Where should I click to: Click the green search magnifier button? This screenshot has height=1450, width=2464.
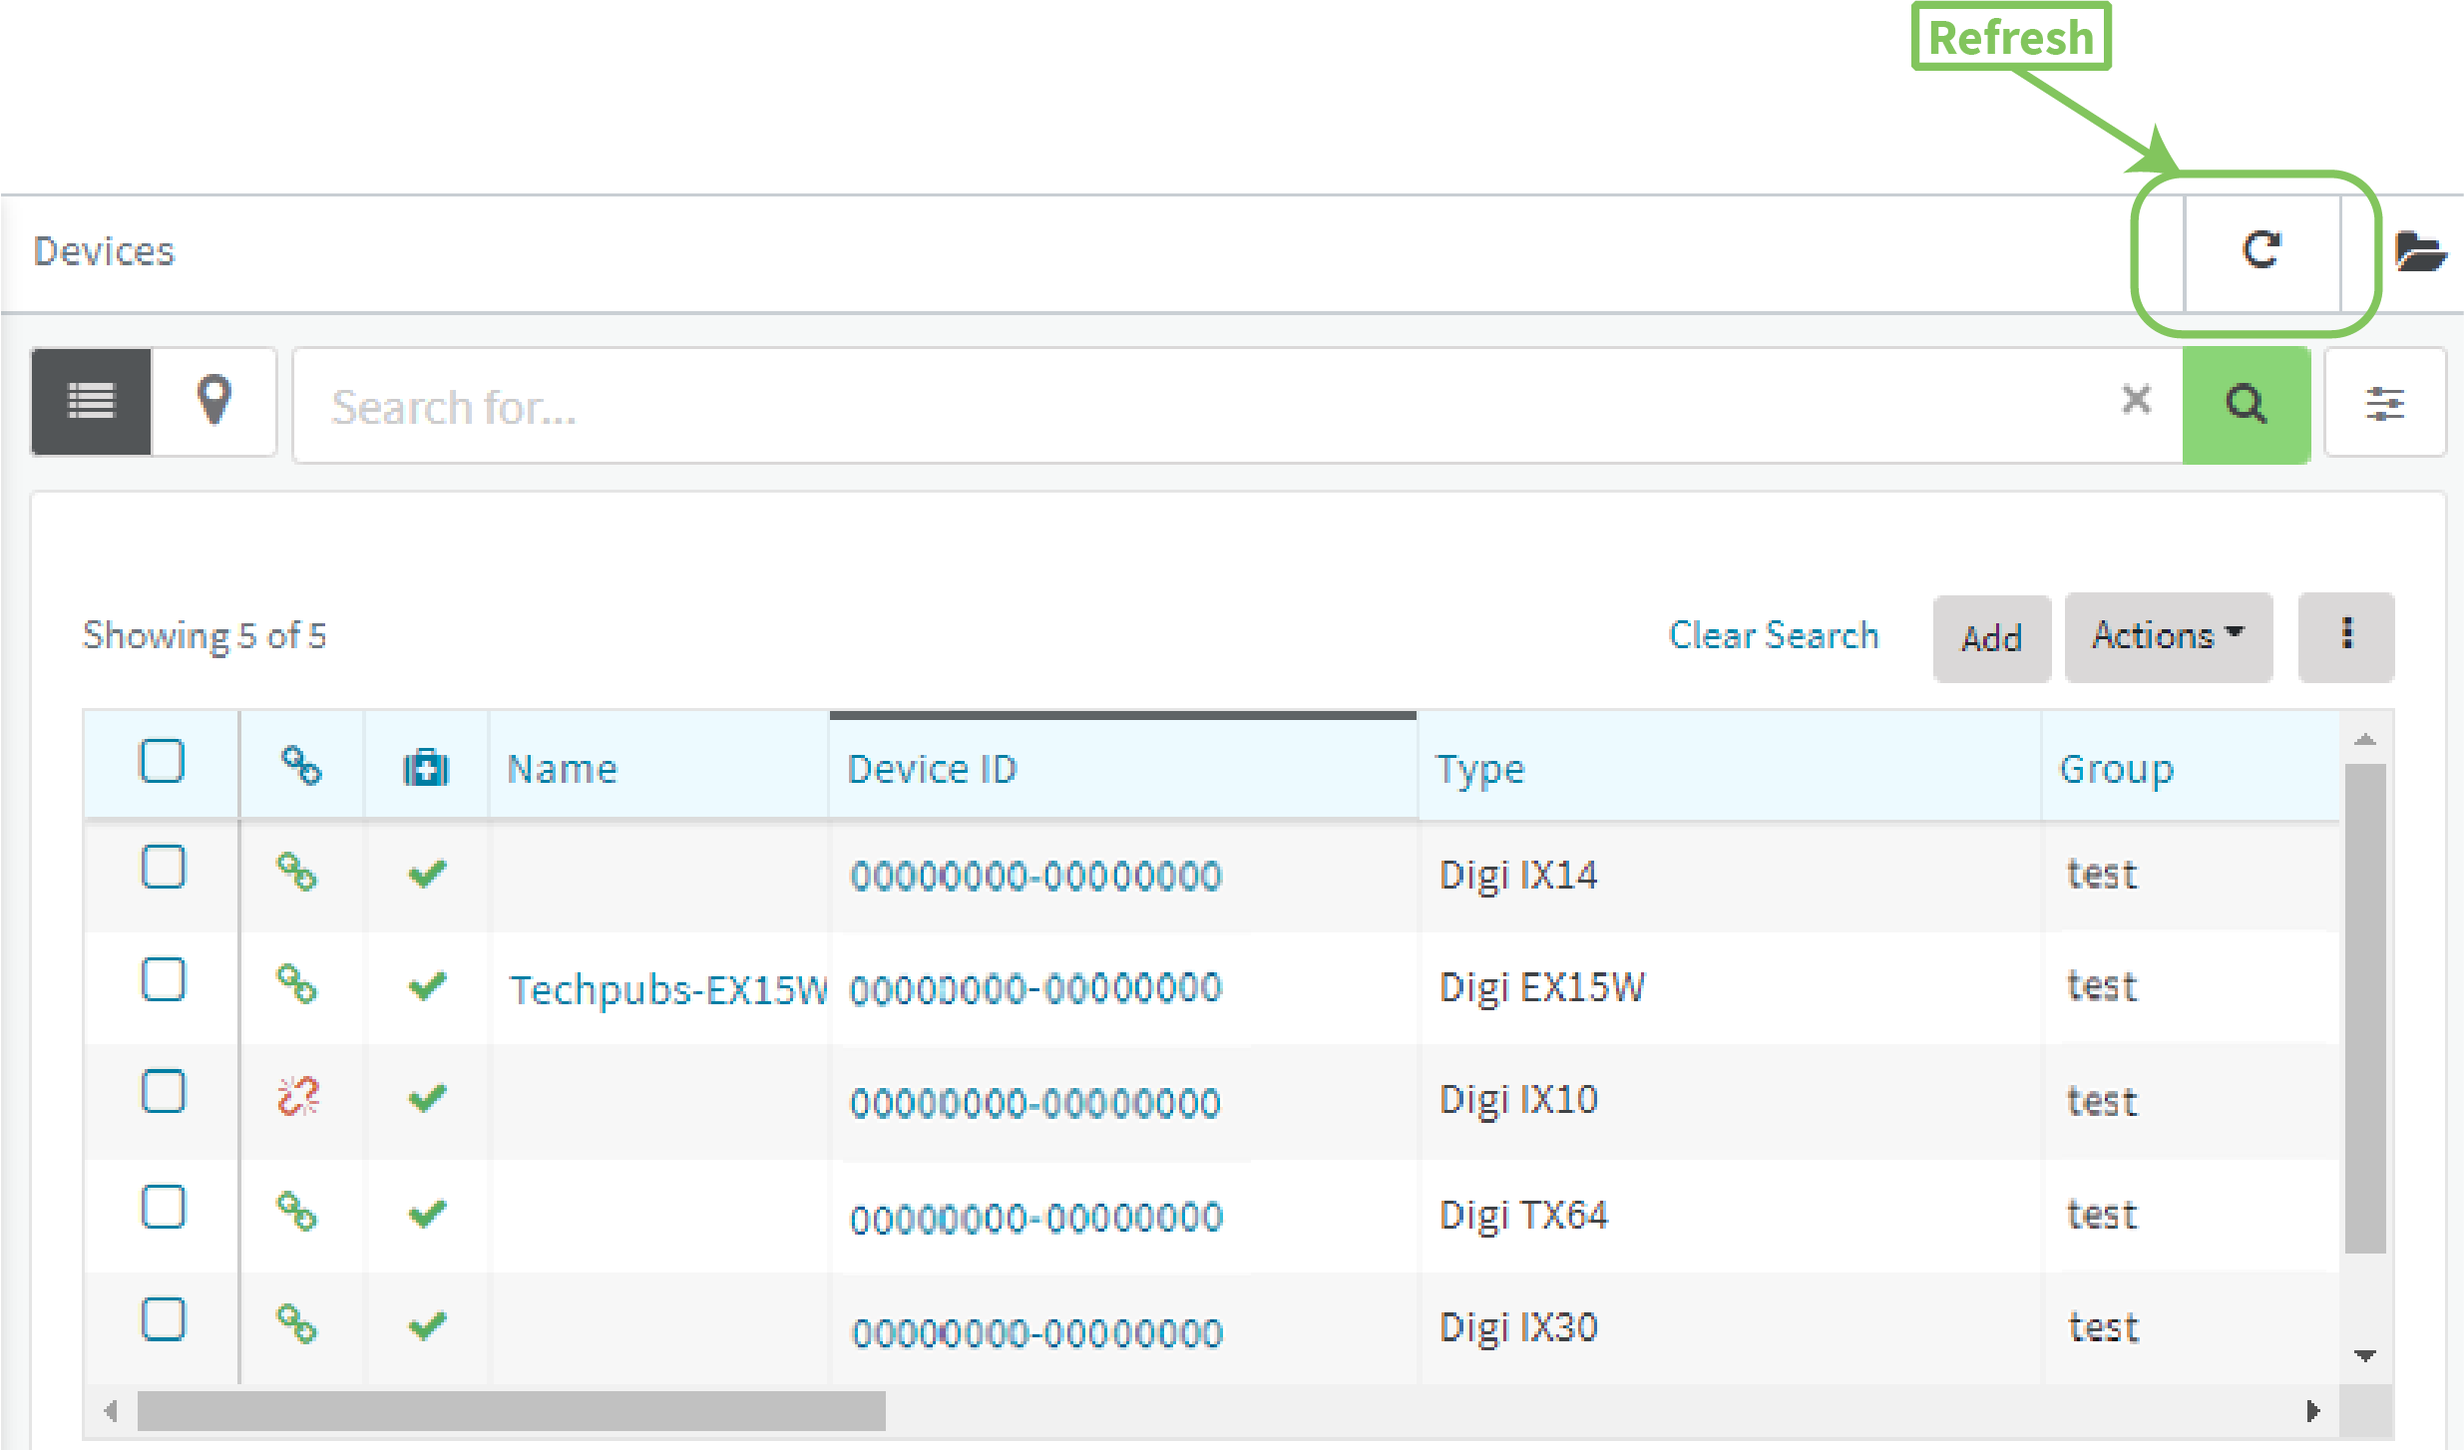coord(2246,405)
